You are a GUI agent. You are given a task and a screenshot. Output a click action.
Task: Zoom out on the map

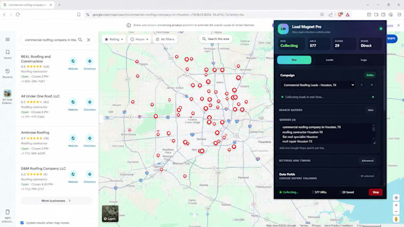tap(396, 212)
